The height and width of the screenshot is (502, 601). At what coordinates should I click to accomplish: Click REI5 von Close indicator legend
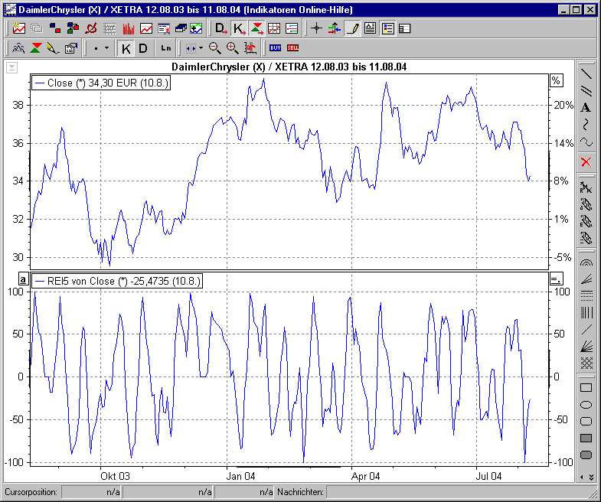tap(117, 281)
